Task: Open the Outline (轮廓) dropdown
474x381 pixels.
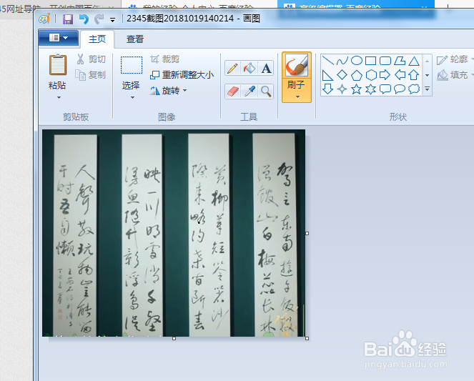Action: pyautogui.click(x=455, y=59)
